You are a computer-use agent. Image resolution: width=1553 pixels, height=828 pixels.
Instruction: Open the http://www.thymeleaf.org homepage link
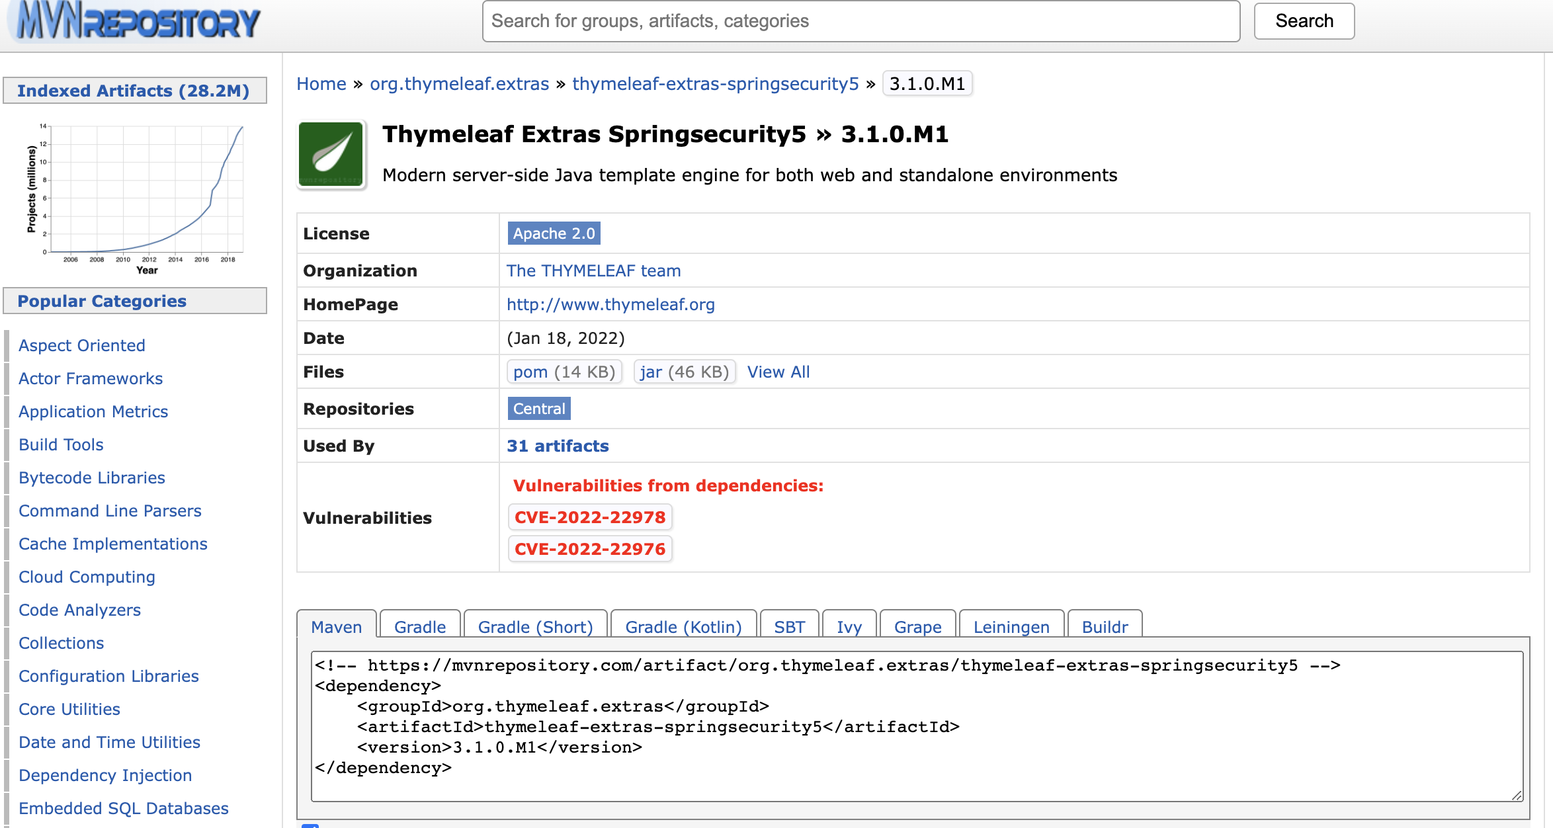pos(610,304)
